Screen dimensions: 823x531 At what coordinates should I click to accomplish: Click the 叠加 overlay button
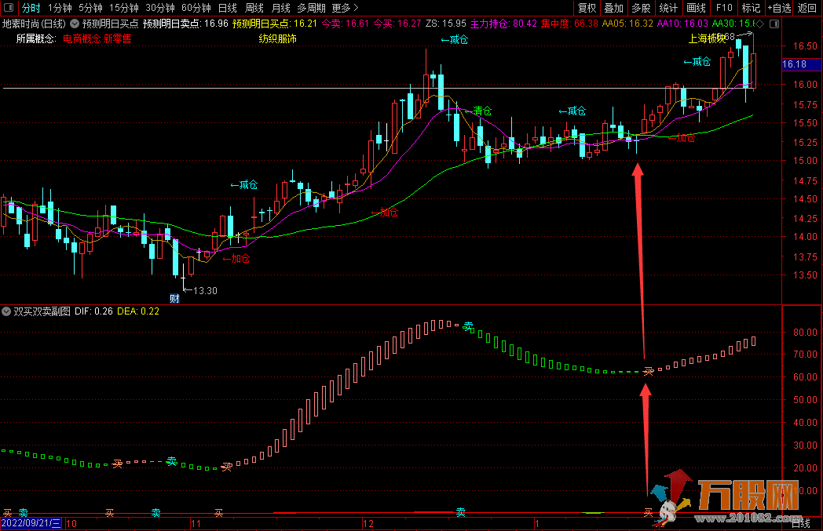click(x=613, y=8)
